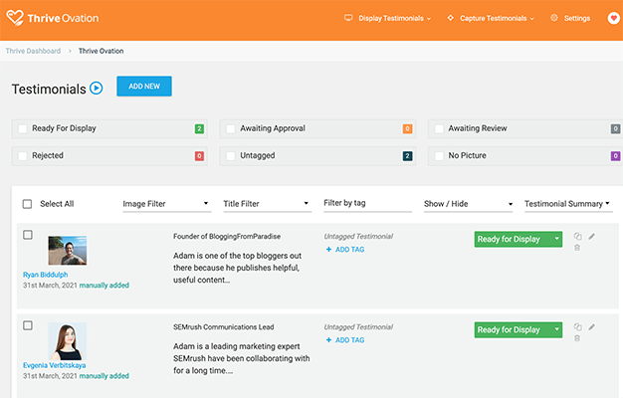Play the Testimonials tutorial video icon

pyautogui.click(x=97, y=89)
